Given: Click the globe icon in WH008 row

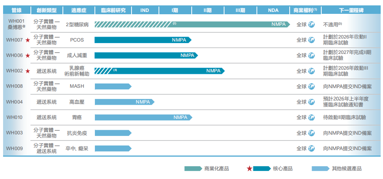Looking at the screenshot, I should coord(311,86).
